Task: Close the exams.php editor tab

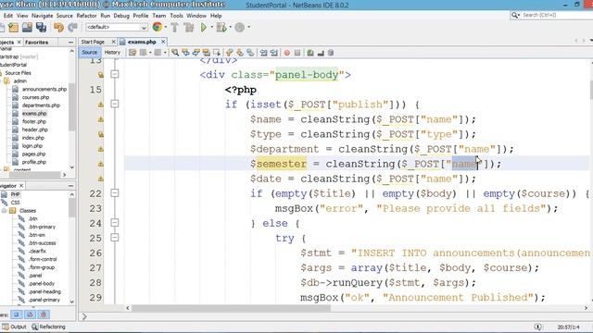Action: (163, 42)
